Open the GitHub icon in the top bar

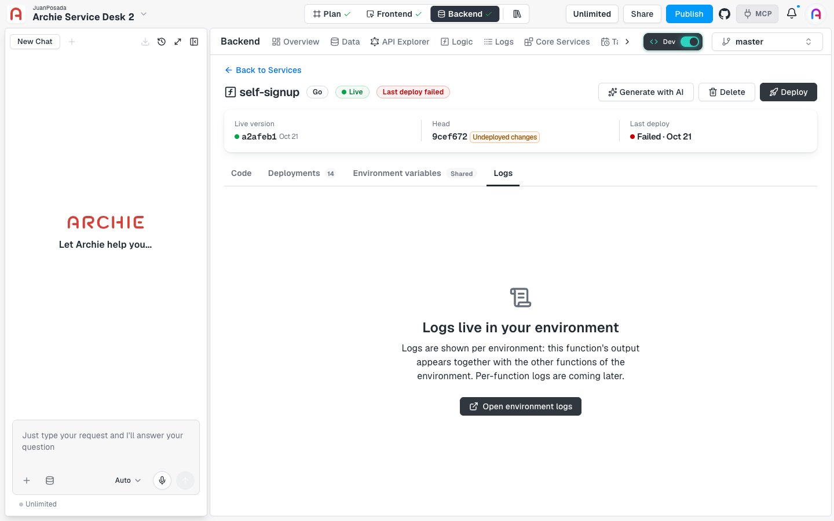(725, 14)
